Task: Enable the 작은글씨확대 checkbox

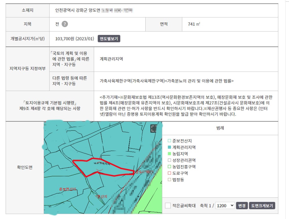Action: pyautogui.click(x=168, y=206)
